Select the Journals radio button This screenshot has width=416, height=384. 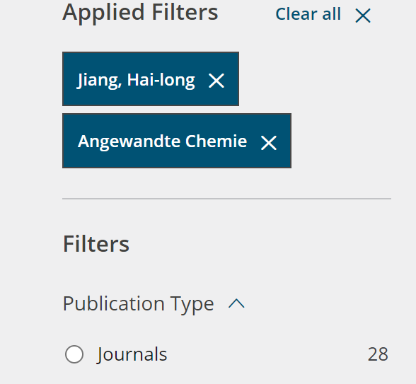(74, 354)
